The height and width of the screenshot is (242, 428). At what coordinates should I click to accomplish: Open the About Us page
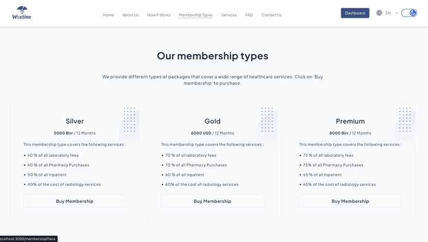[130, 15]
